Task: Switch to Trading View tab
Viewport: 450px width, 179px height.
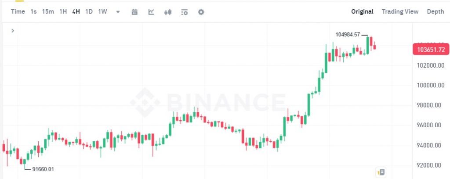Action: pos(400,12)
